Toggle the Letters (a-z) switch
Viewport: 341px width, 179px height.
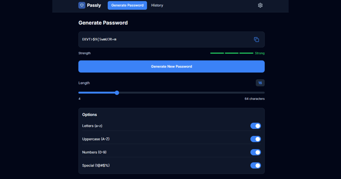[x=255, y=126]
